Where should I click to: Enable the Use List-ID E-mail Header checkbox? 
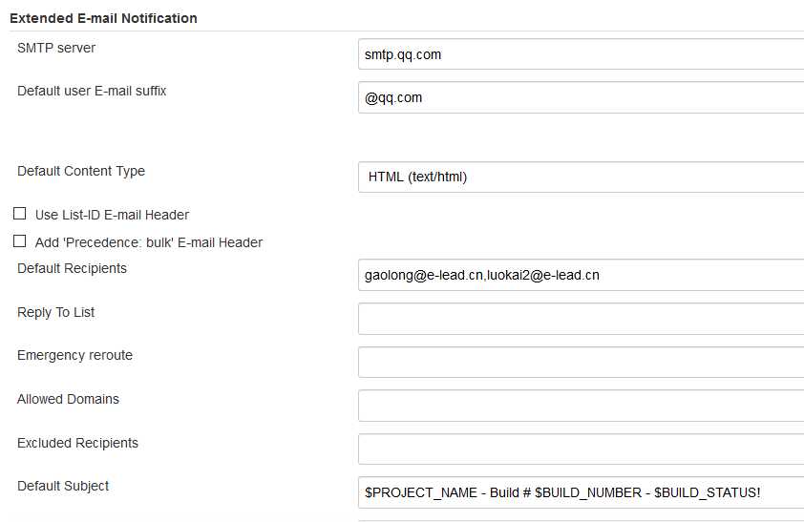20,214
